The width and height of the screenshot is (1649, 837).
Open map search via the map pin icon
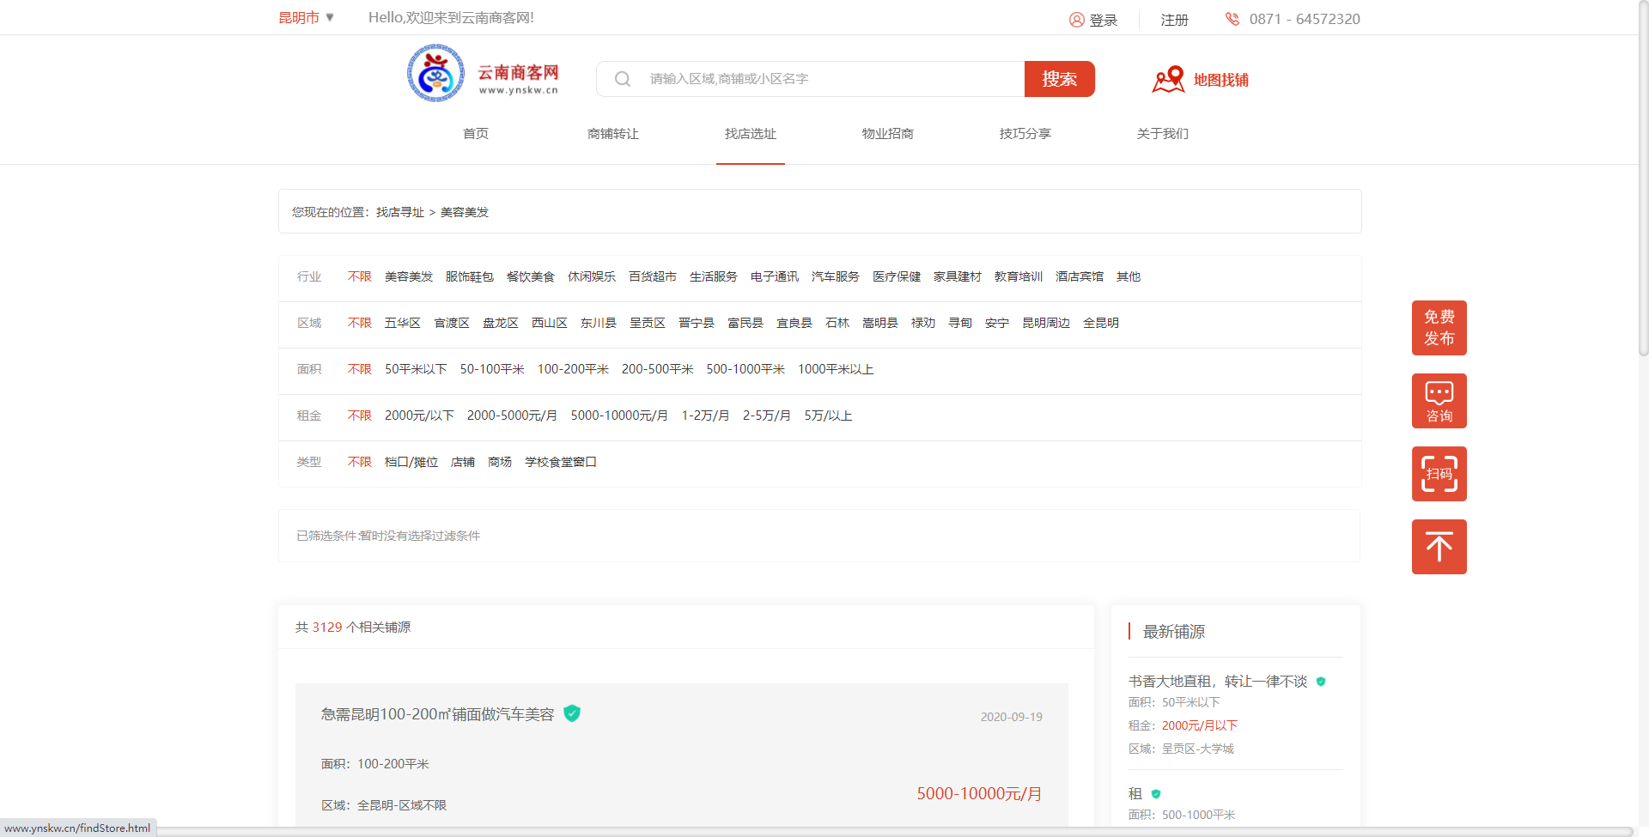pos(1167,80)
